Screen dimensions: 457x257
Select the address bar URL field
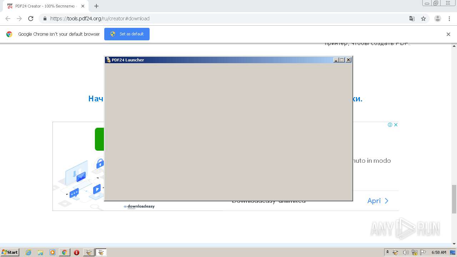click(x=225, y=19)
